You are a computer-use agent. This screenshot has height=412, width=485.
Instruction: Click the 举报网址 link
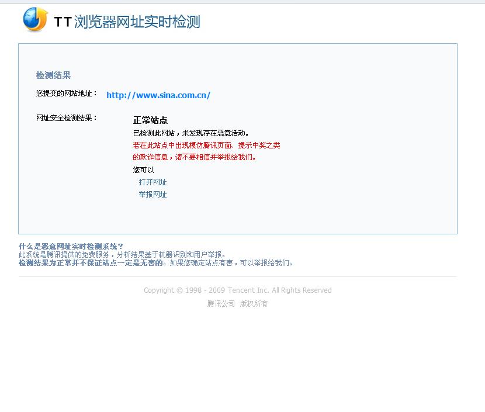click(x=153, y=194)
